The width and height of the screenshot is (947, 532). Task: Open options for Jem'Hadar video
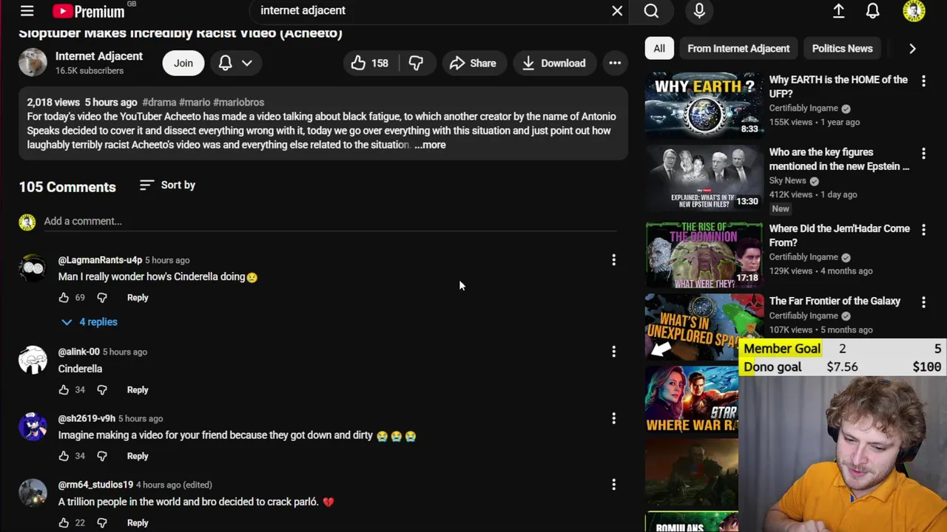point(923,230)
